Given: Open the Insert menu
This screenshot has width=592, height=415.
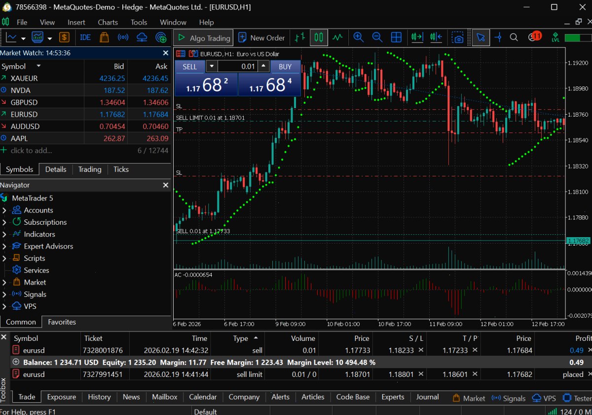Looking at the screenshot, I should coord(76,22).
